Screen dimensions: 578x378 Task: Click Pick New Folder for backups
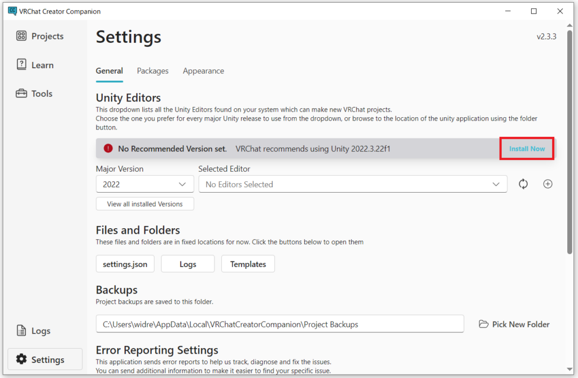(514, 324)
